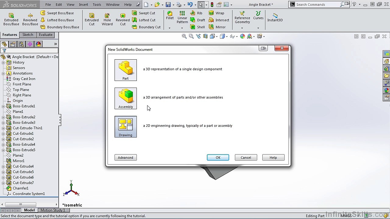
Task: Click the Search Commands field
Action: point(317,5)
